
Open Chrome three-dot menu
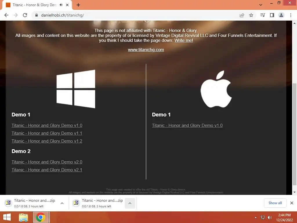[x=291, y=15]
